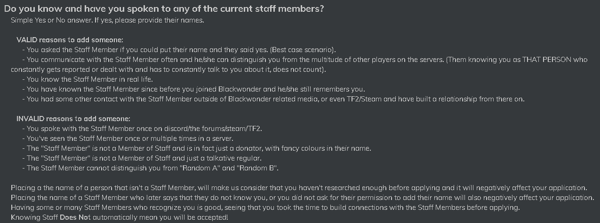Screen dimensions: 600x223
Task: Click the 'just a talkative regular' line
Action: pyautogui.click(x=142, y=158)
